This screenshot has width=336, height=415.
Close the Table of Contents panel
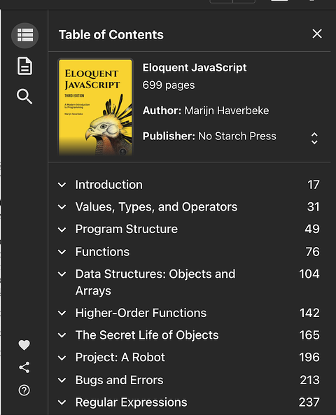[x=317, y=34]
